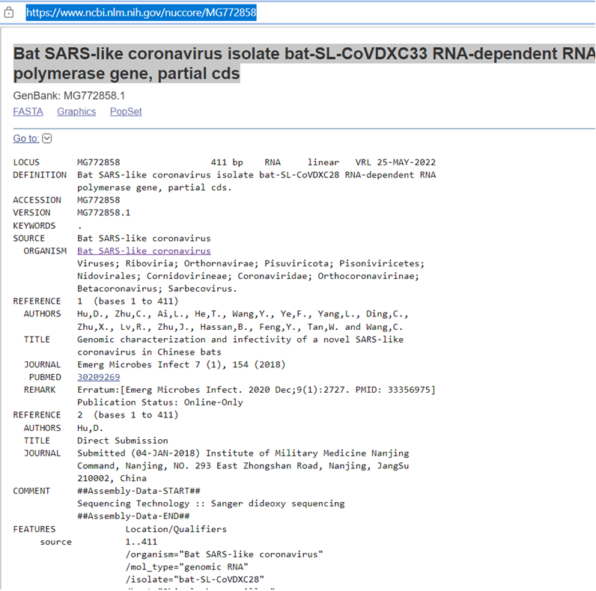This screenshot has height=591, width=596.
Task: Click the page title heading text
Action: [304, 64]
